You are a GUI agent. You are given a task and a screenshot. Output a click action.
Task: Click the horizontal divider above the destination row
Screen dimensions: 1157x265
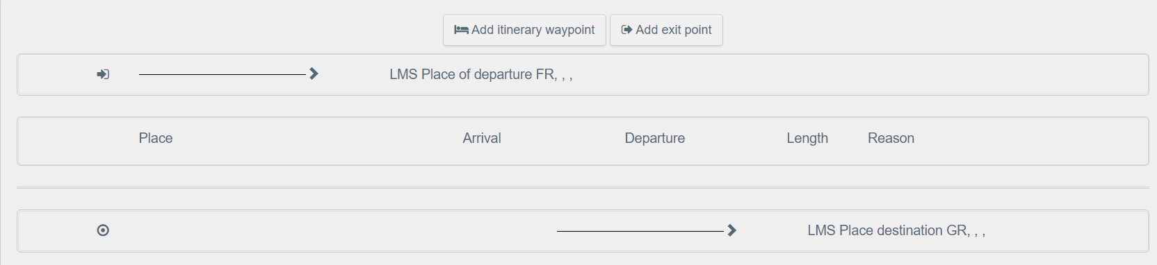point(583,187)
